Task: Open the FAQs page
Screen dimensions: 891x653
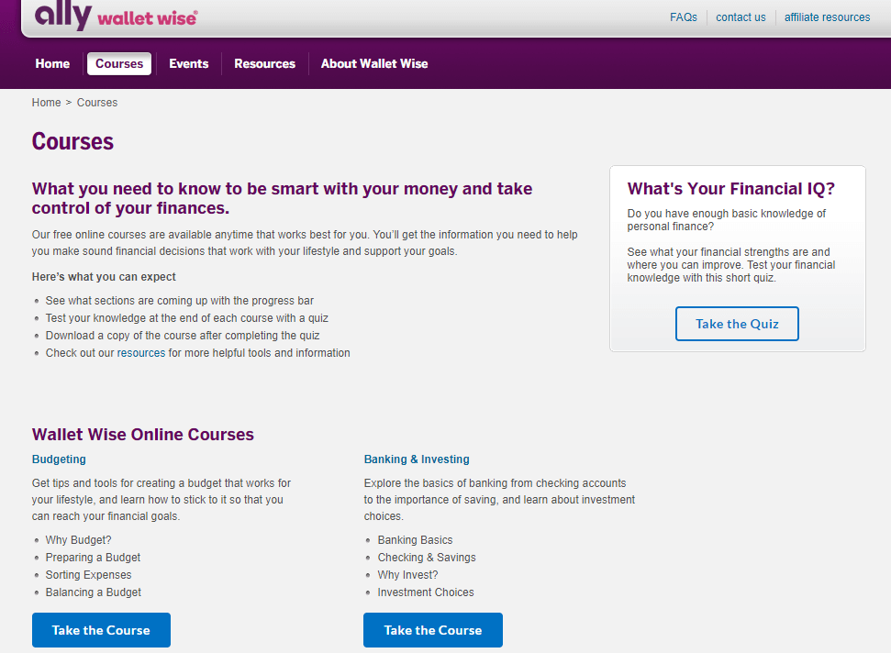Action: pyautogui.click(x=684, y=17)
